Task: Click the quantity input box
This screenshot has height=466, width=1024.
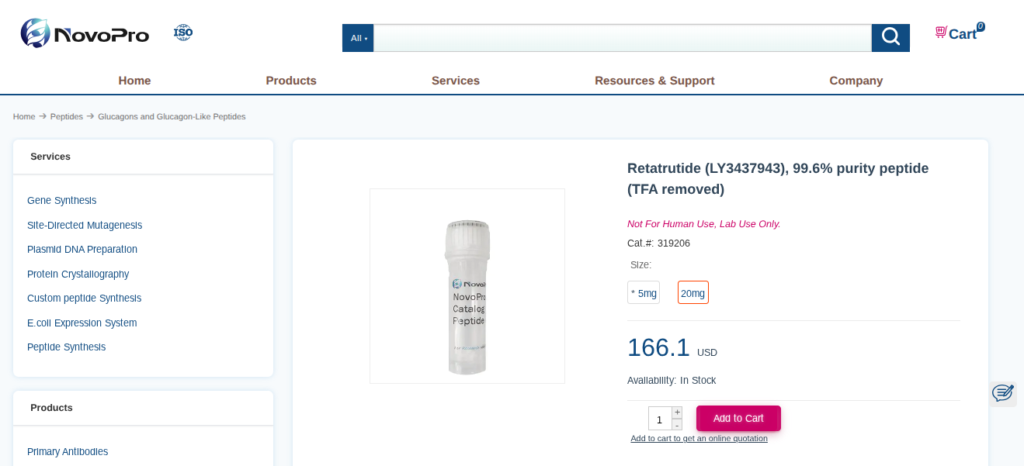Action: pyautogui.click(x=660, y=419)
